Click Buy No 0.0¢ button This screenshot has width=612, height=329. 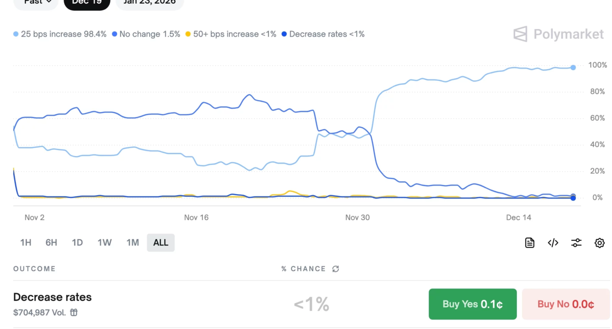pyautogui.click(x=565, y=304)
